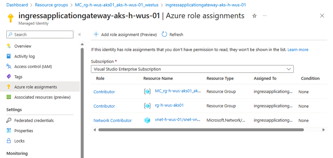Click the sidebar vertical scrollbar thumb
This screenshot has width=333, height=158.
82,103
